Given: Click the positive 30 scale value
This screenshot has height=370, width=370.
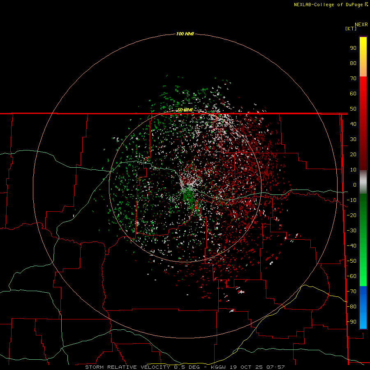Looking at the screenshot, I should 353,139.
